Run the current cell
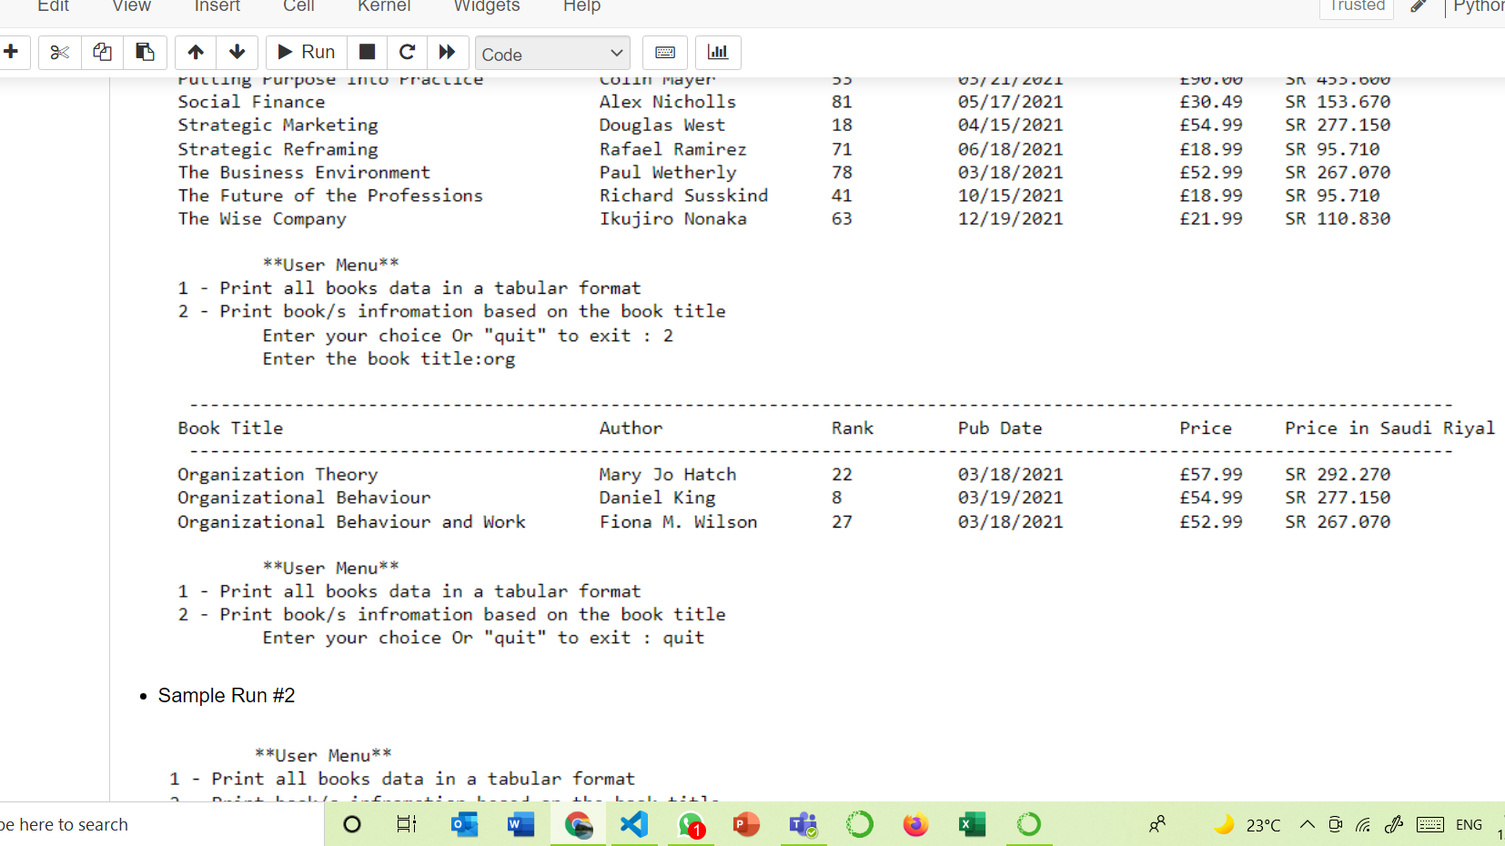This screenshot has height=846, width=1505. [307, 52]
